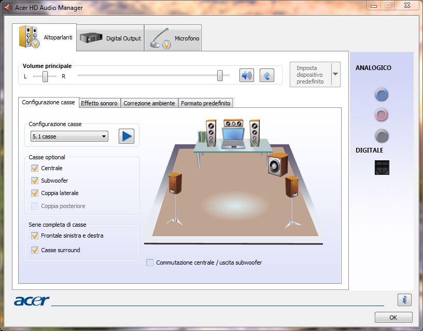Toggle the Coppia laterale checkbox
The height and width of the screenshot is (331, 423).
pos(35,193)
